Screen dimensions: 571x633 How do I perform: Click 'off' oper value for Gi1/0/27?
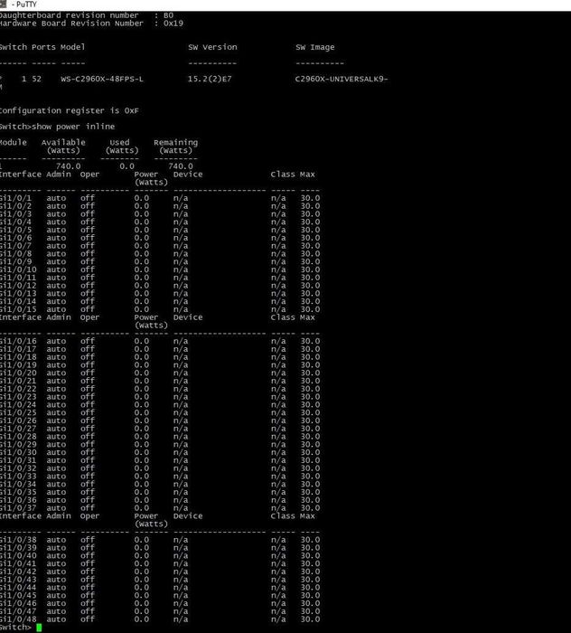(87, 429)
